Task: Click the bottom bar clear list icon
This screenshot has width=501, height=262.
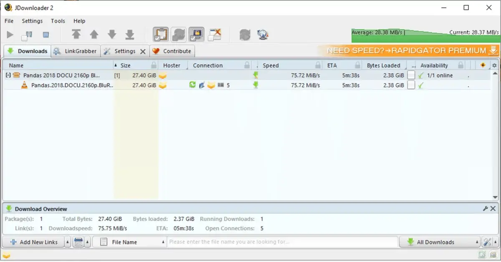Action: (x=78, y=242)
